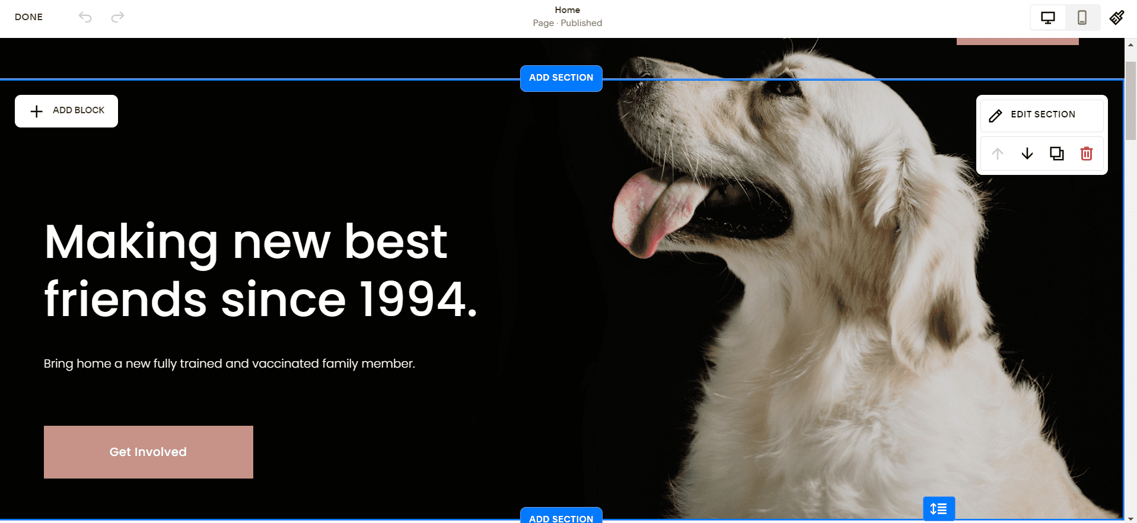The width and height of the screenshot is (1137, 523).
Task: Add section below the hero
Action: click(x=561, y=516)
